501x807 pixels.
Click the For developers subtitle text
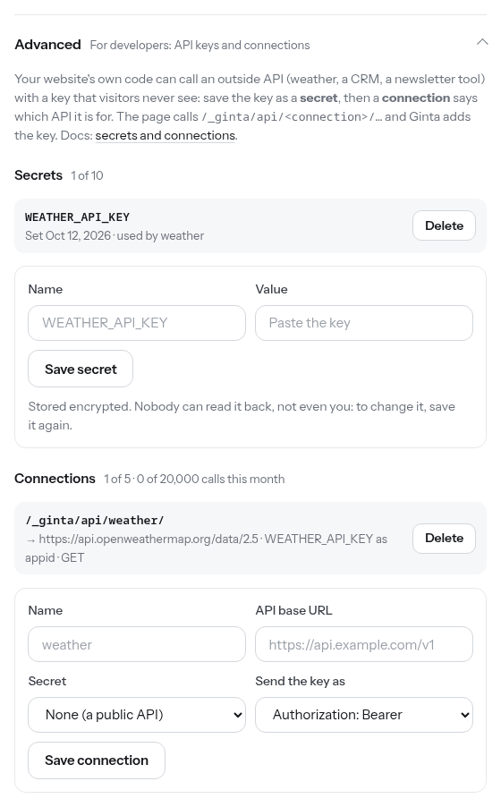(x=200, y=46)
